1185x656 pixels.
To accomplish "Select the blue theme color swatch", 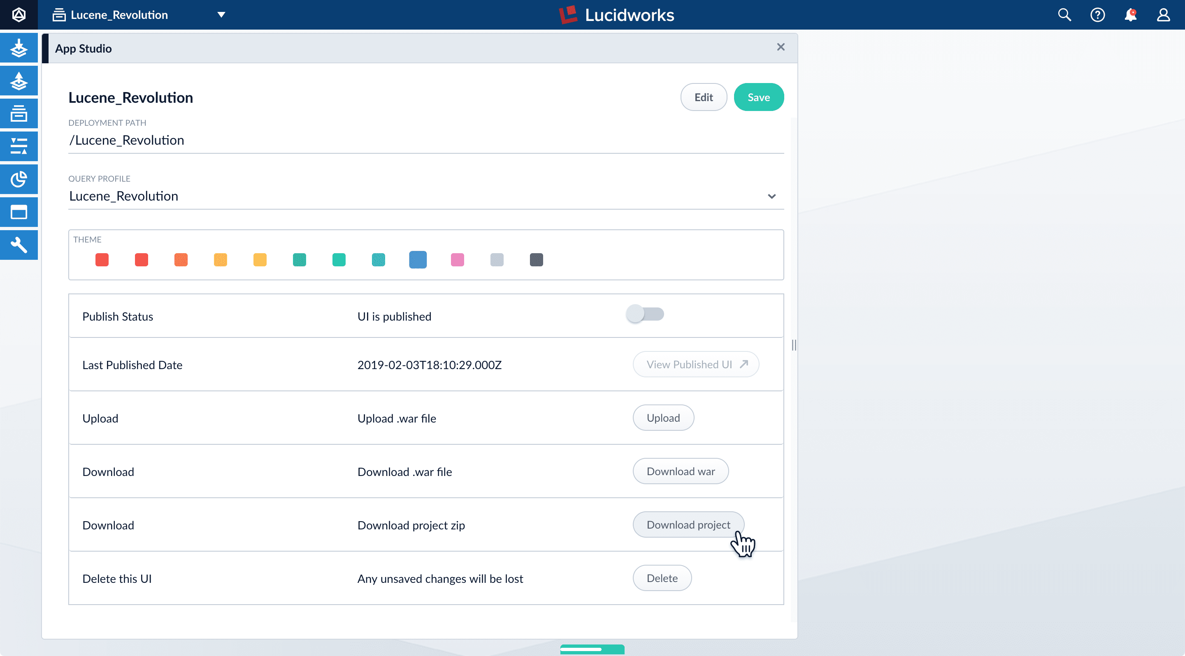I will [418, 259].
